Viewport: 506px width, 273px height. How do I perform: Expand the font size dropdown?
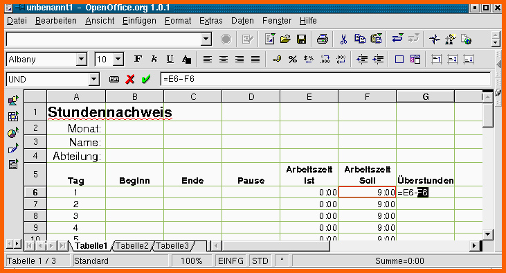tap(118, 60)
